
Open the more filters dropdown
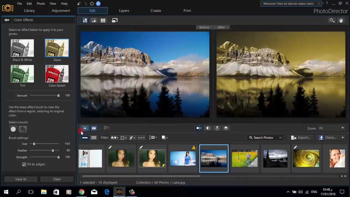pyautogui.click(x=141, y=138)
